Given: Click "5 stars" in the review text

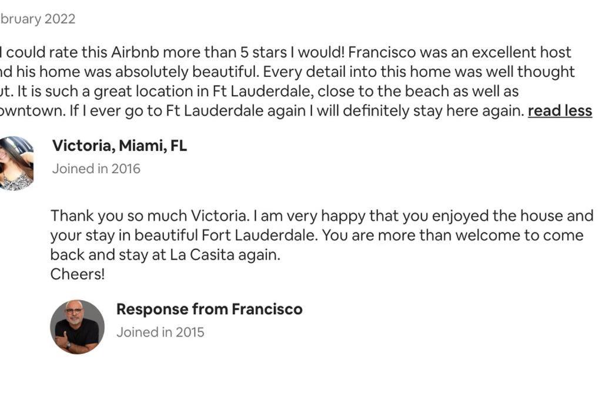Looking at the screenshot, I should (x=263, y=52).
